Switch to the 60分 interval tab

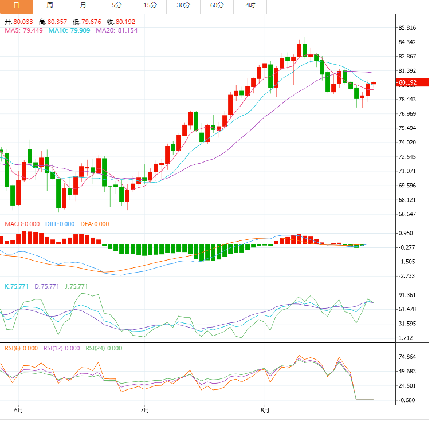point(217,6)
